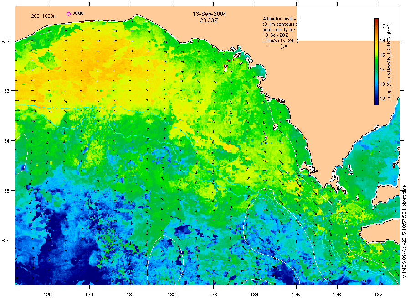
Task: Click the -34 latitude axis label
Action: click(x=5, y=141)
